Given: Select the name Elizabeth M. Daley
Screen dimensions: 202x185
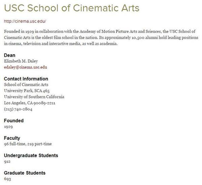Looking at the screenshot, I should point(21,61).
